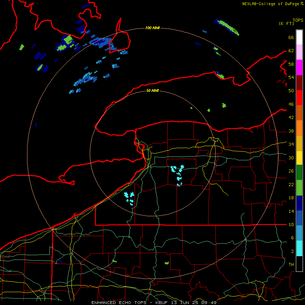Click the "46" legend value

tap(291, 104)
